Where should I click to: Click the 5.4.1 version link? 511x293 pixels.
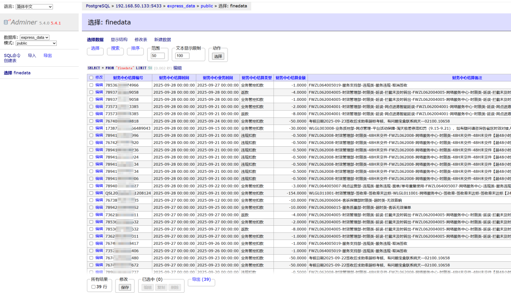pos(56,23)
